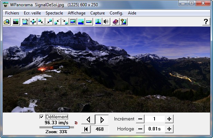Increase Horloge with the plus button
The width and height of the screenshot is (213, 138).
(169, 129)
